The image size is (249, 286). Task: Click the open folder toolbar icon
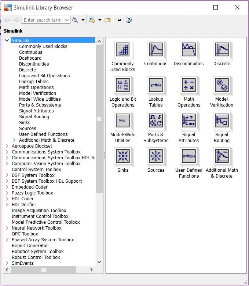click(x=107, y=20)
